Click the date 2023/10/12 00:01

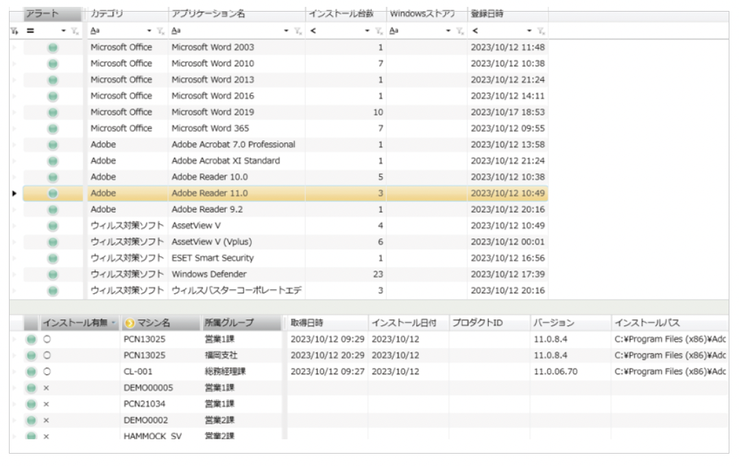pyautogui.click(x=507, y=242)
